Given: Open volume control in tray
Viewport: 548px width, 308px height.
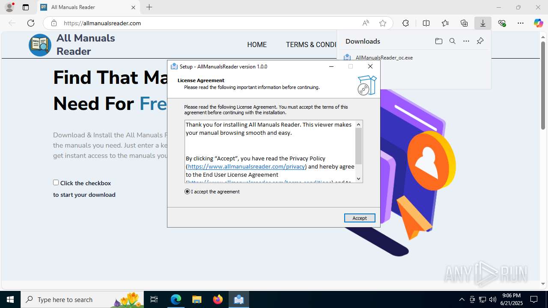Looking at the screenshot, I should click(x=492, y=299).
